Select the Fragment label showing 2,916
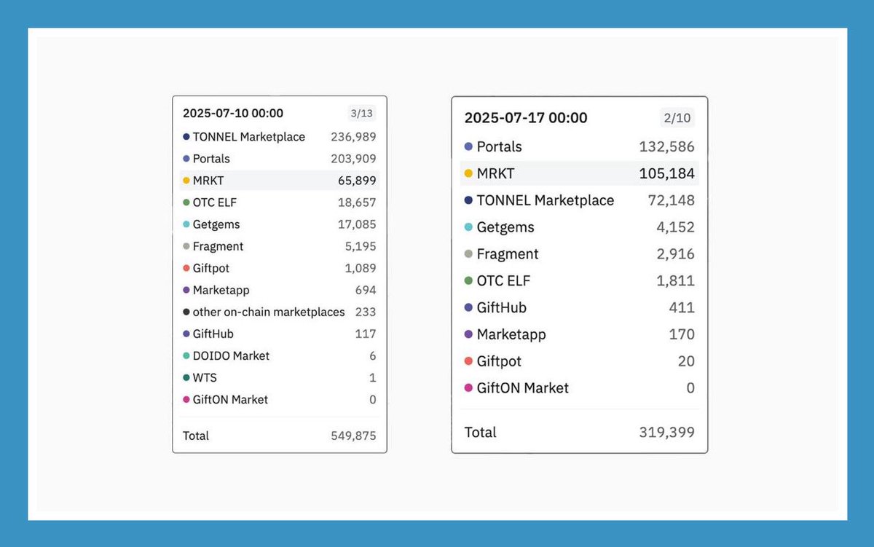Image resolution: width=874 pixels, height=547 pixels. (x=508, y=254)
